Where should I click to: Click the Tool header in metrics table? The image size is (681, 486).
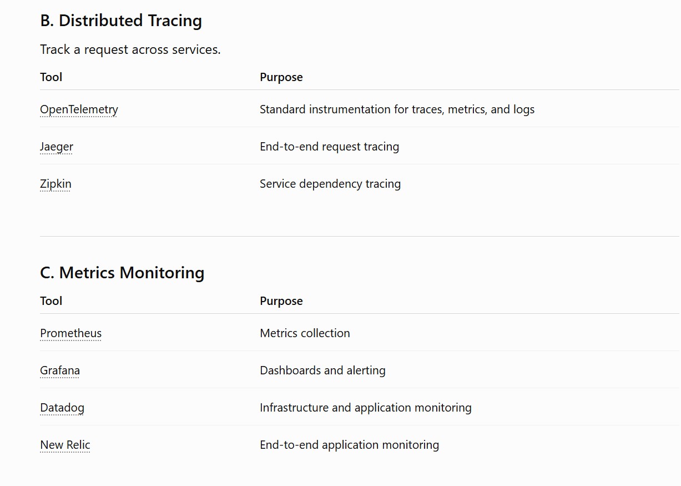[51, 301]
